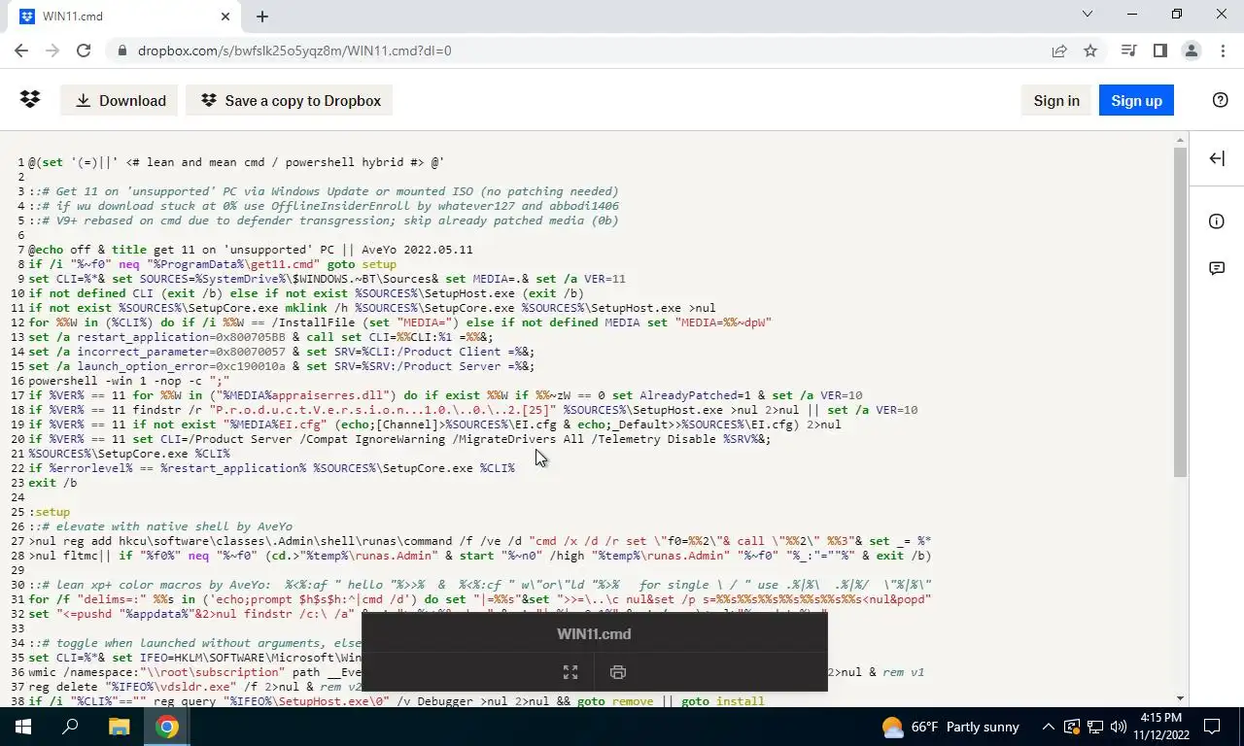Screen dimensions: 1244x746
Task: Click Save a copy to Dropbox
Action: (x=290, y=100)
